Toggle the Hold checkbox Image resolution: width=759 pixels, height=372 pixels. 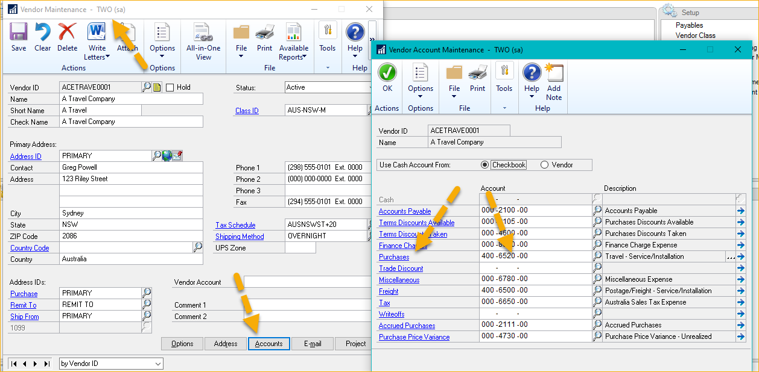click(170, 87)
